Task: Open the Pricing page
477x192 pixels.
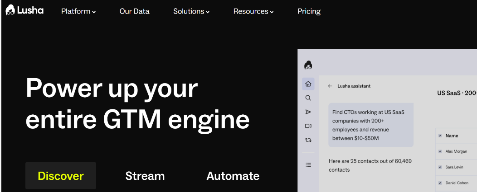Action: click(309, 12)
